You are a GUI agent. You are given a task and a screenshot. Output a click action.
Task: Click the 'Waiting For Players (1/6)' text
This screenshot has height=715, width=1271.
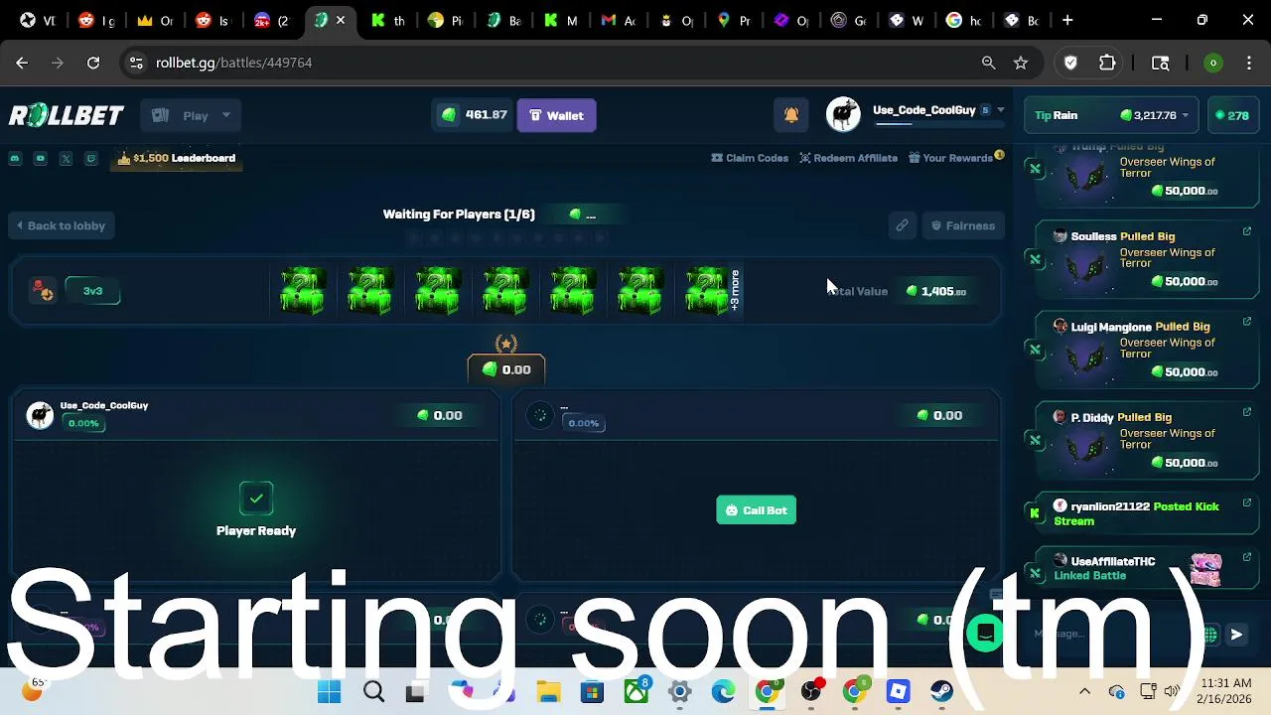tap(459, 214)
